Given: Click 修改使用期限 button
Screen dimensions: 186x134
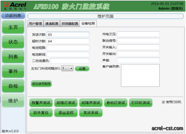Looking at the screenshot, I should point(41,84).
